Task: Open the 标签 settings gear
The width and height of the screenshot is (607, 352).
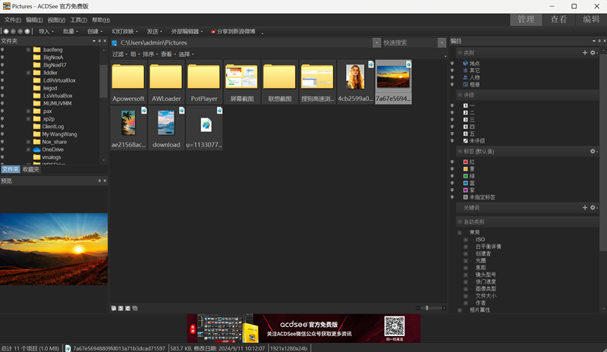Action: point(593,151)
